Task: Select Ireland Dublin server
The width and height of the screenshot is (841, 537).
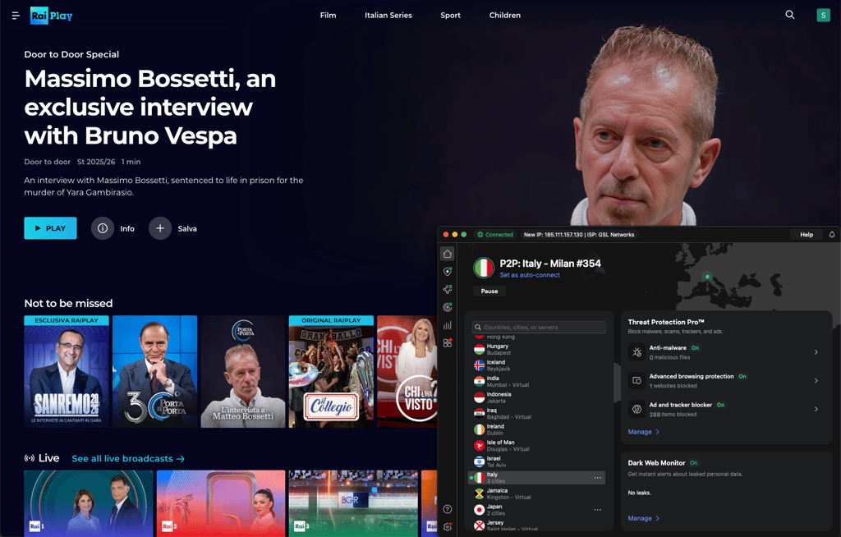Action: (x=538, y=429)
